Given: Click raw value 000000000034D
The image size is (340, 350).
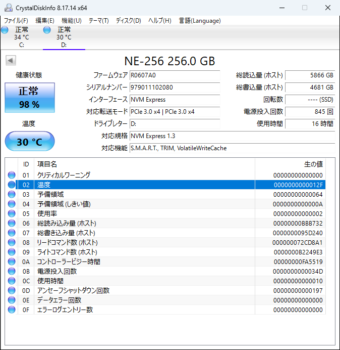Looking at the screenshot, I should [x=298, y=271].
